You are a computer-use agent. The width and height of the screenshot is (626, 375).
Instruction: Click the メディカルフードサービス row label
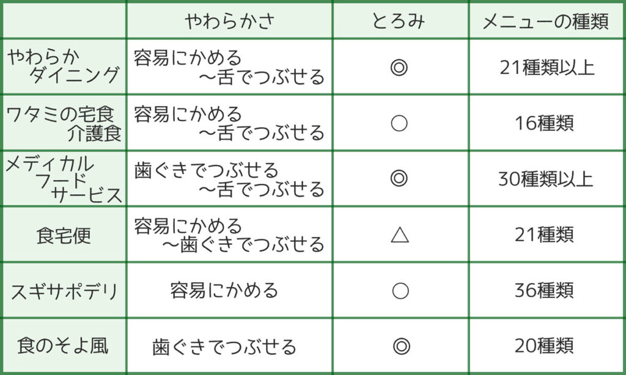pyautogui.click(x=64, y=179)
